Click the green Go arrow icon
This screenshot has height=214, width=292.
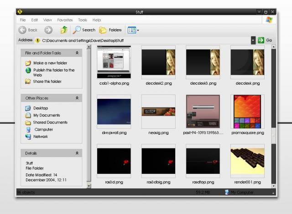(x=261, y=40)
